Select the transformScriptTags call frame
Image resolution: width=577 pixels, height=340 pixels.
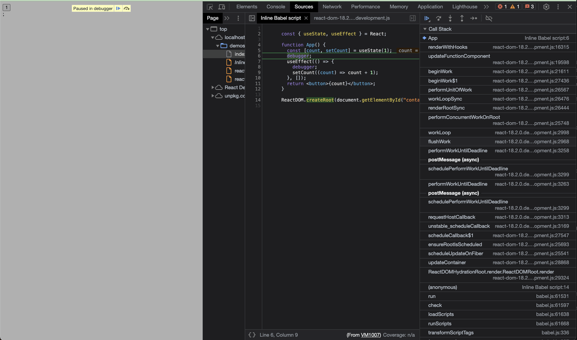pos(498,332)
